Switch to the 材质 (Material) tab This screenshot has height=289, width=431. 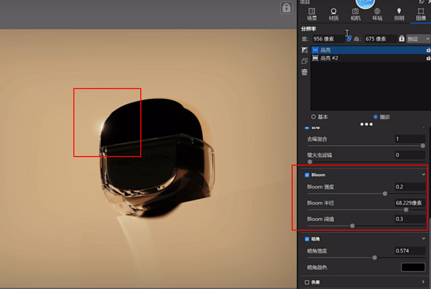pyautogui.click(x=333, y=14)
